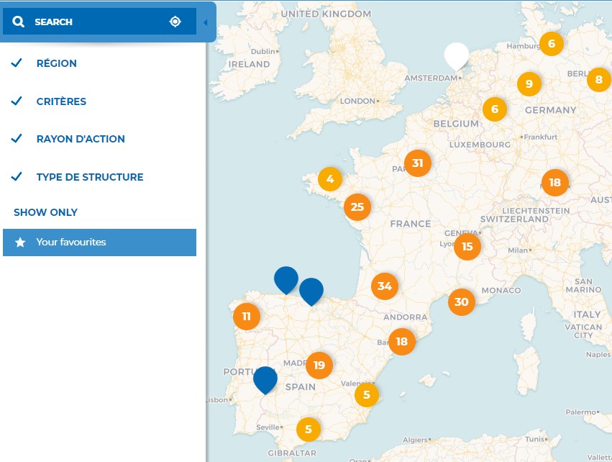Viewport: 612px width, 462px height.
Task: Click the SEARCH field
Action: 99,22
